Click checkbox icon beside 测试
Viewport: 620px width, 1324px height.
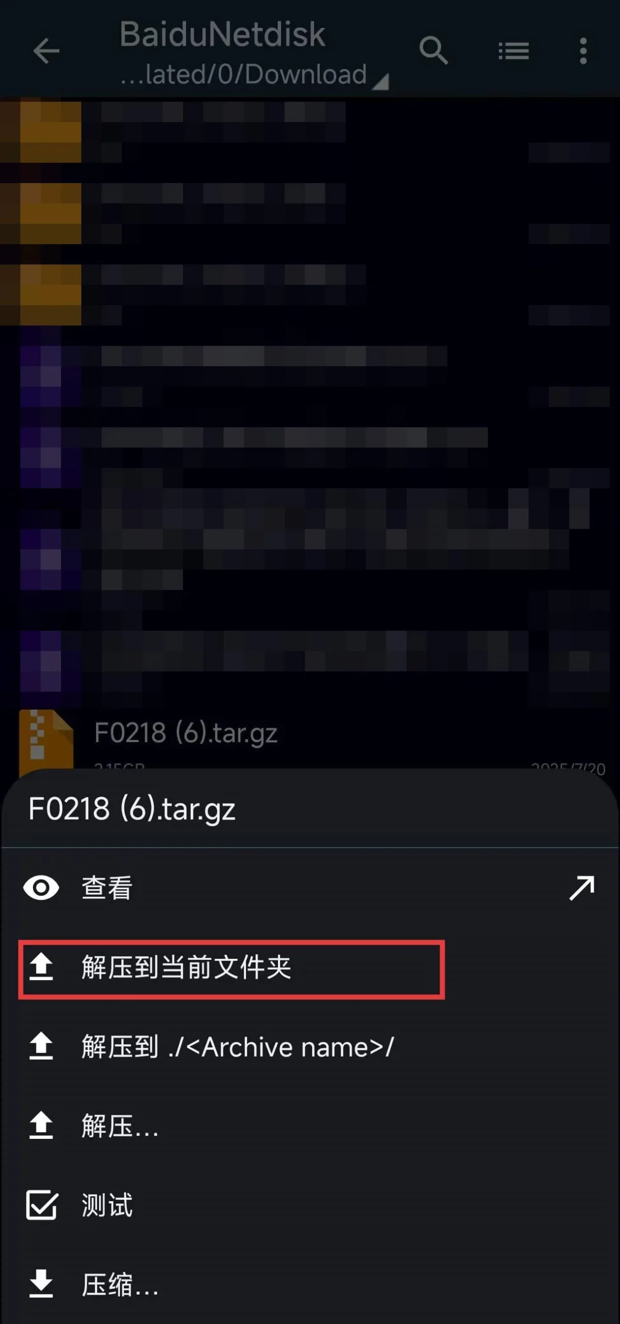coord(41,1205)
